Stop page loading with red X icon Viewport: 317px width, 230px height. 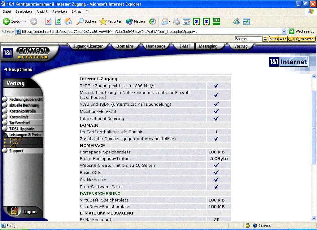(x=48, y=21)
